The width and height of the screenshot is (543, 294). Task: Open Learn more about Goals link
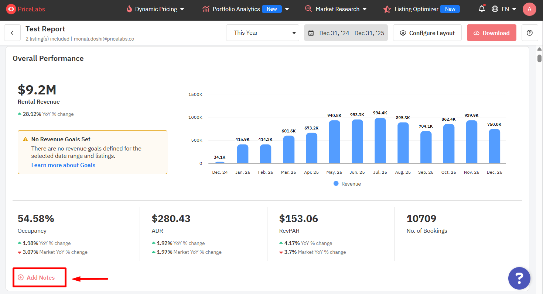pos(63,165)
